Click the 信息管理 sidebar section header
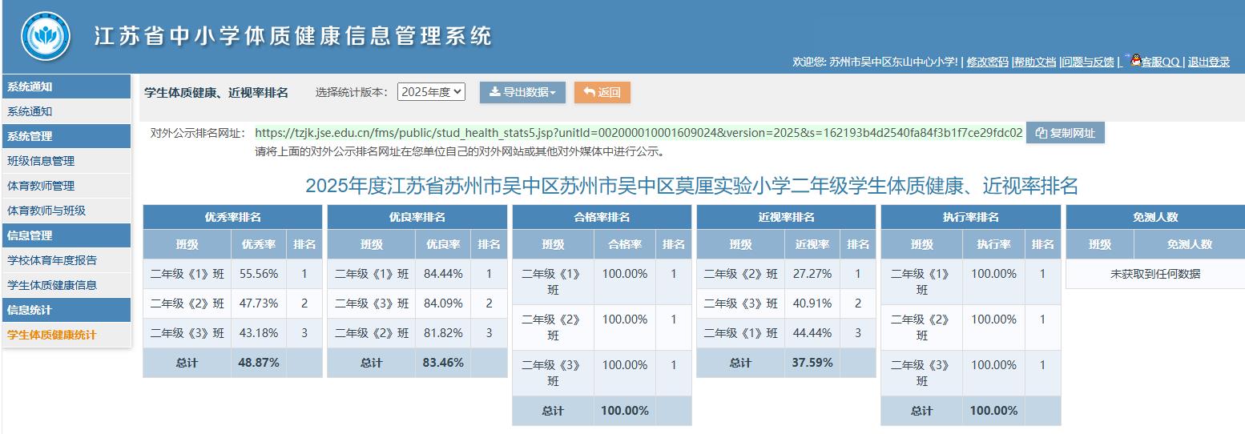Screen dimensions: 1245x434 (66, 235)
